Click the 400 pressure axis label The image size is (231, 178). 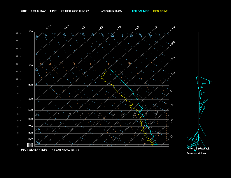pyautogui.click(x=31, y=99)
